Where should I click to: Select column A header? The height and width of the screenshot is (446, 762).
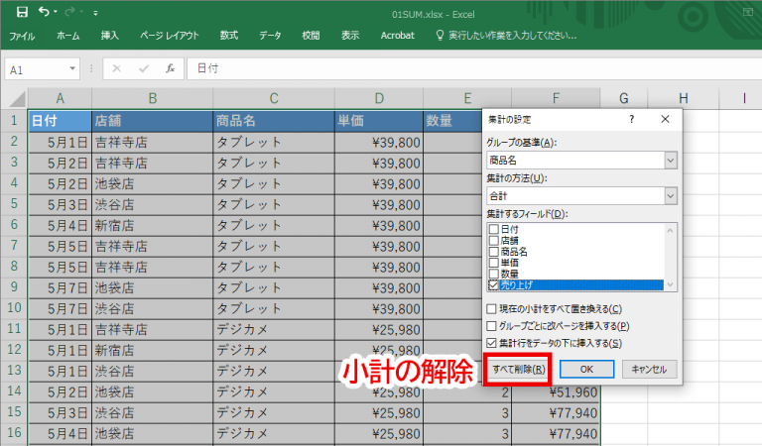coord(60,99)
